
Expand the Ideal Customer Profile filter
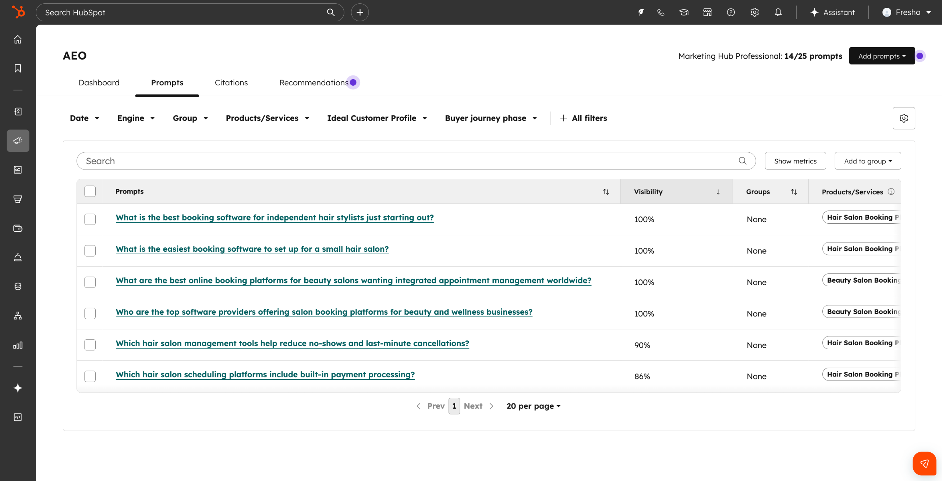[x=377, y=118]
